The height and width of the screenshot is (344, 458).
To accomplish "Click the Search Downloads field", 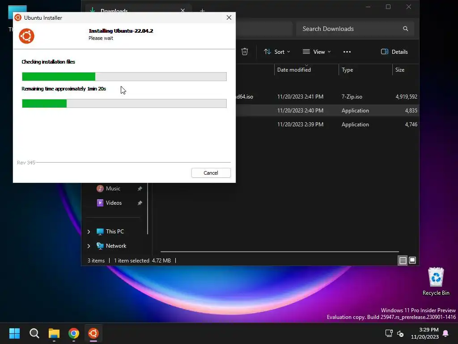I will [x=355, y=29].
